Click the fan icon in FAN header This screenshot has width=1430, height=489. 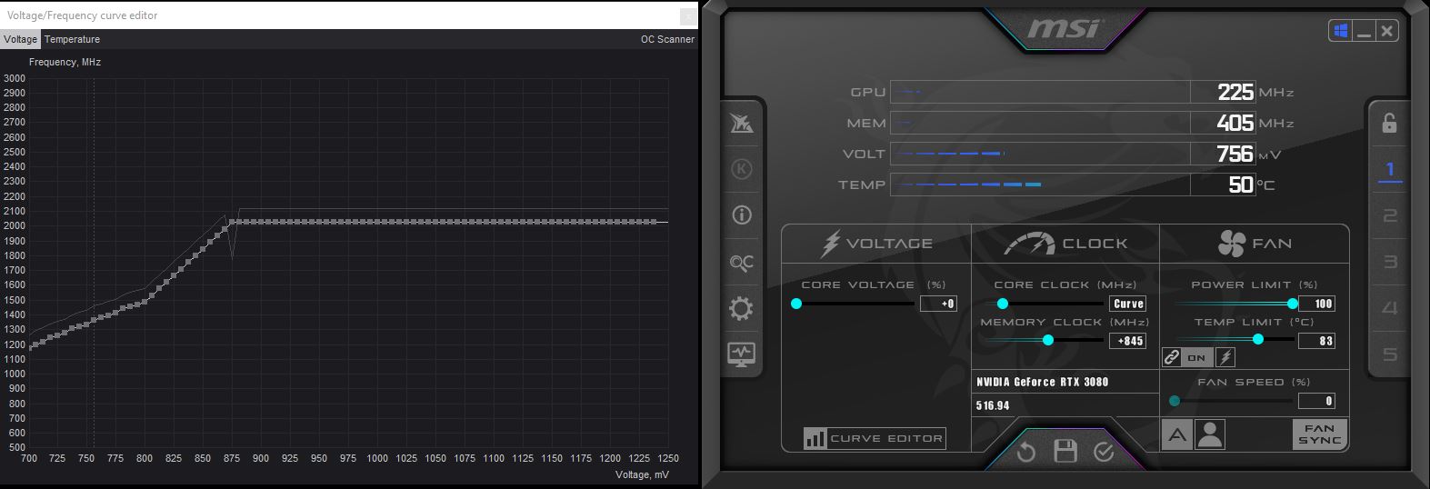1231,244
